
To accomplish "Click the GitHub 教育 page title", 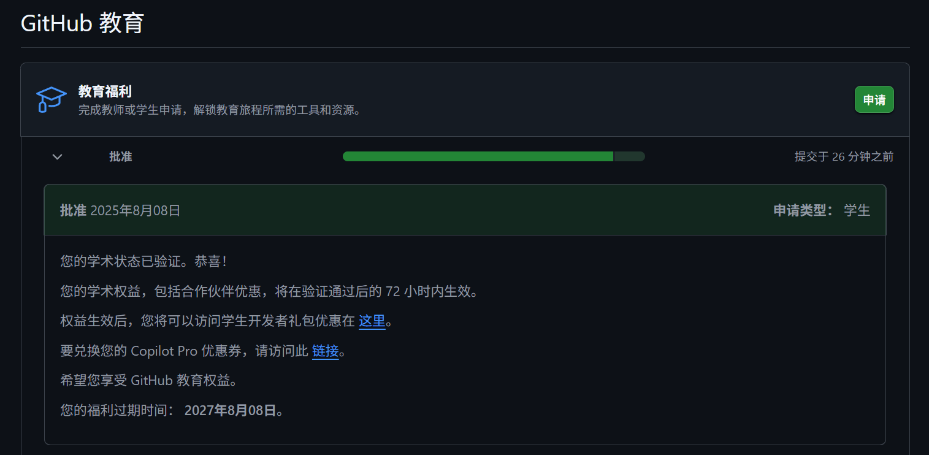I will point(83,23).
